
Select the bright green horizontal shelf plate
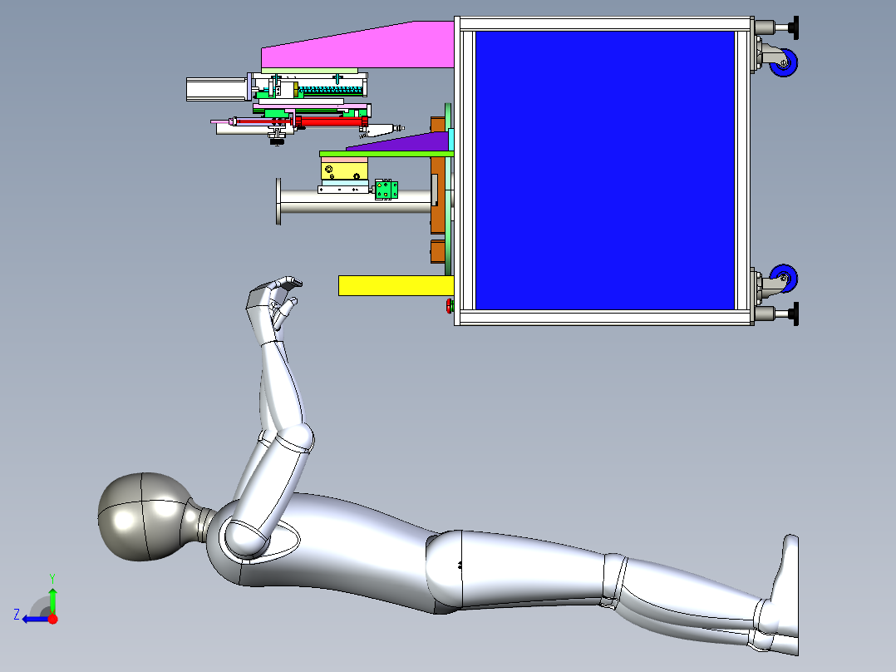point(386,154)
